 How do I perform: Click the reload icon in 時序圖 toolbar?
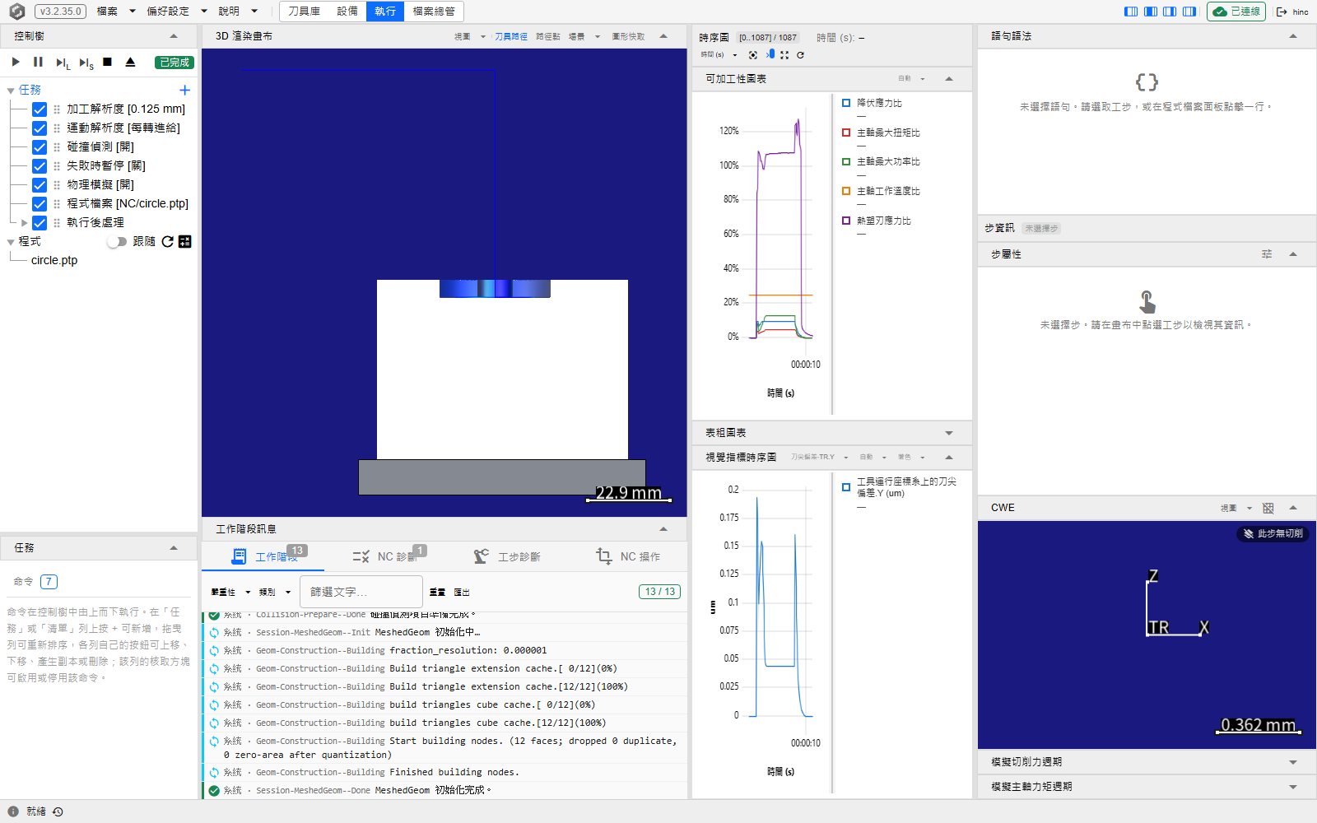[x=800, y=55]
